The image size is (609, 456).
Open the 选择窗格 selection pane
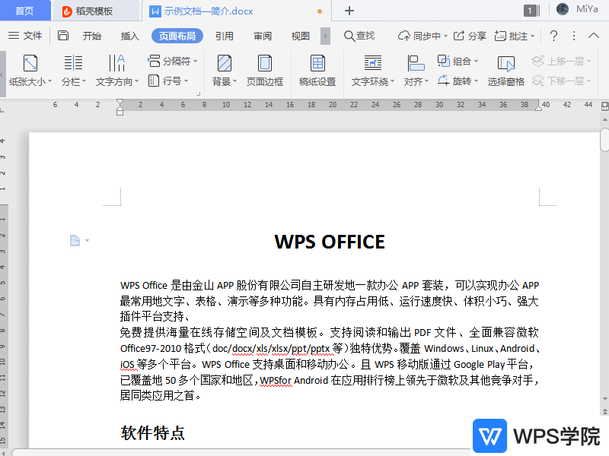coord(505,72)
